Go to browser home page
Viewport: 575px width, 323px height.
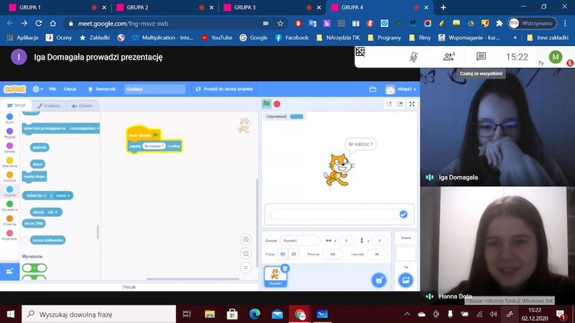(x=52, y=24)
